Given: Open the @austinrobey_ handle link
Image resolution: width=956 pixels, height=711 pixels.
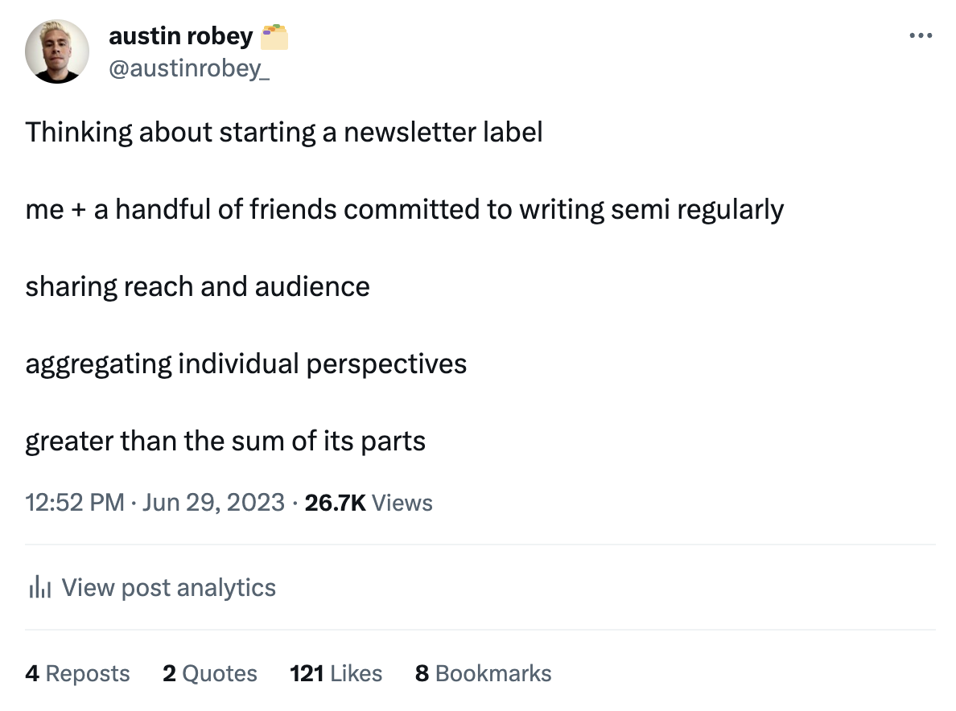Looking at the screenshot, I should pyautogui.click(x=189, y=69).
